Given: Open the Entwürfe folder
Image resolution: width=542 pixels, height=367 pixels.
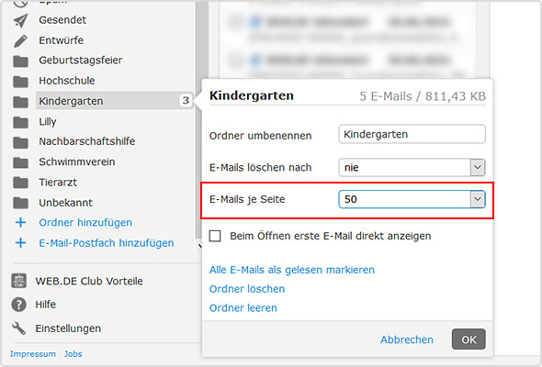Looking at the screenshot, I should [62, 40].
